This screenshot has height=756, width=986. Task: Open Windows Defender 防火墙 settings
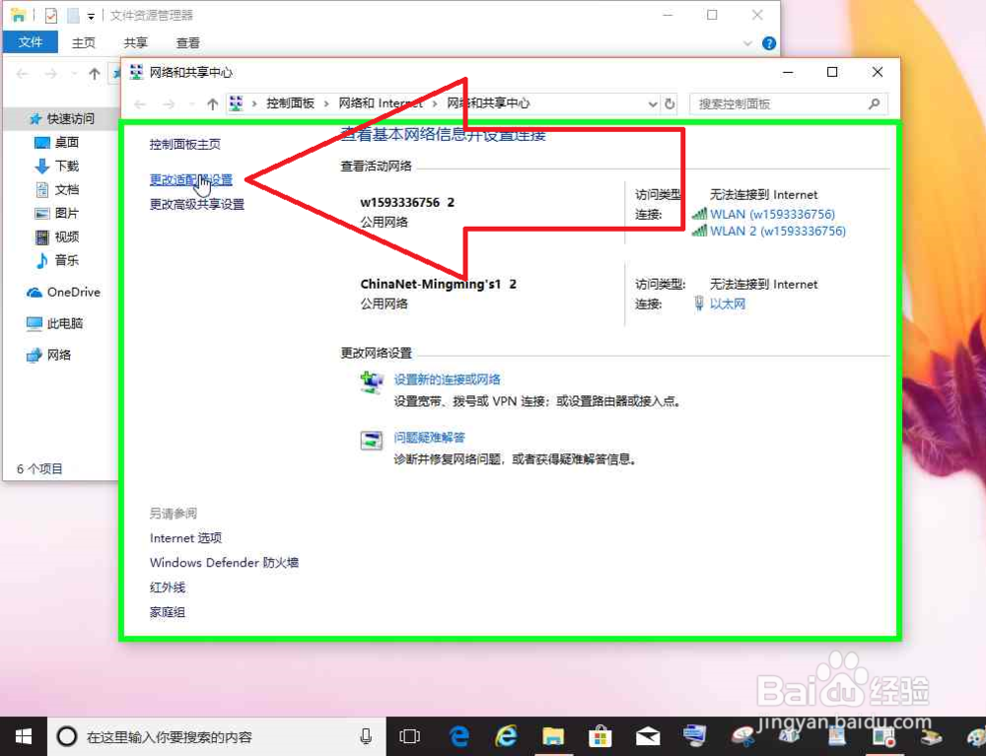224,562
